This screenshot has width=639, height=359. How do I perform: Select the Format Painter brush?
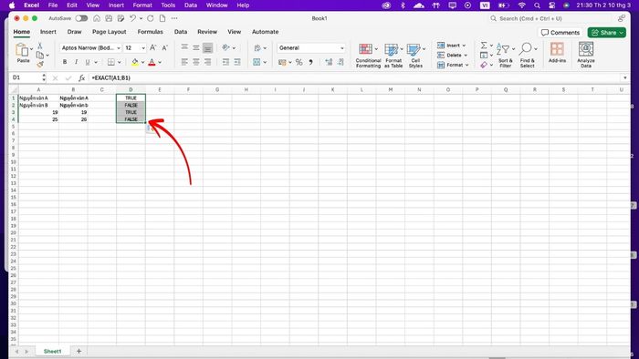(40, 65)
